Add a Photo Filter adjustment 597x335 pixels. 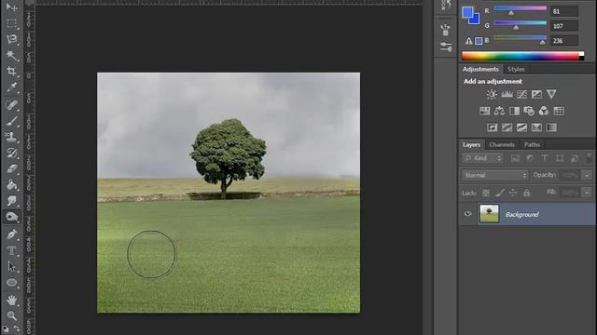click(529, 111)
